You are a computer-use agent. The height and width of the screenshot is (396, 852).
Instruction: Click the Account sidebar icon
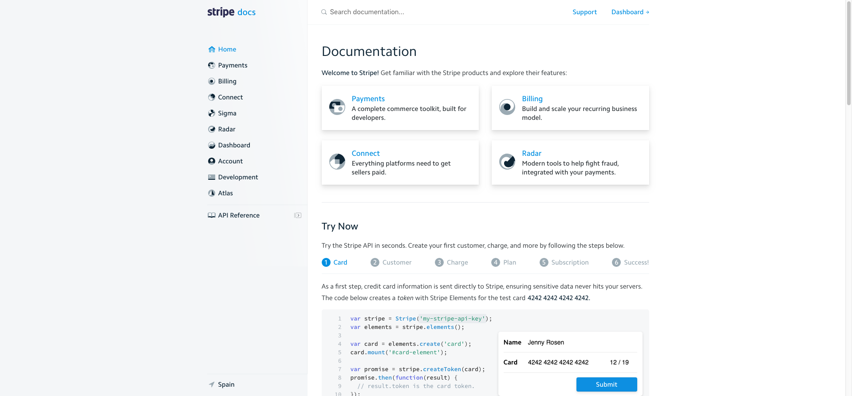[x=212, y=161]
